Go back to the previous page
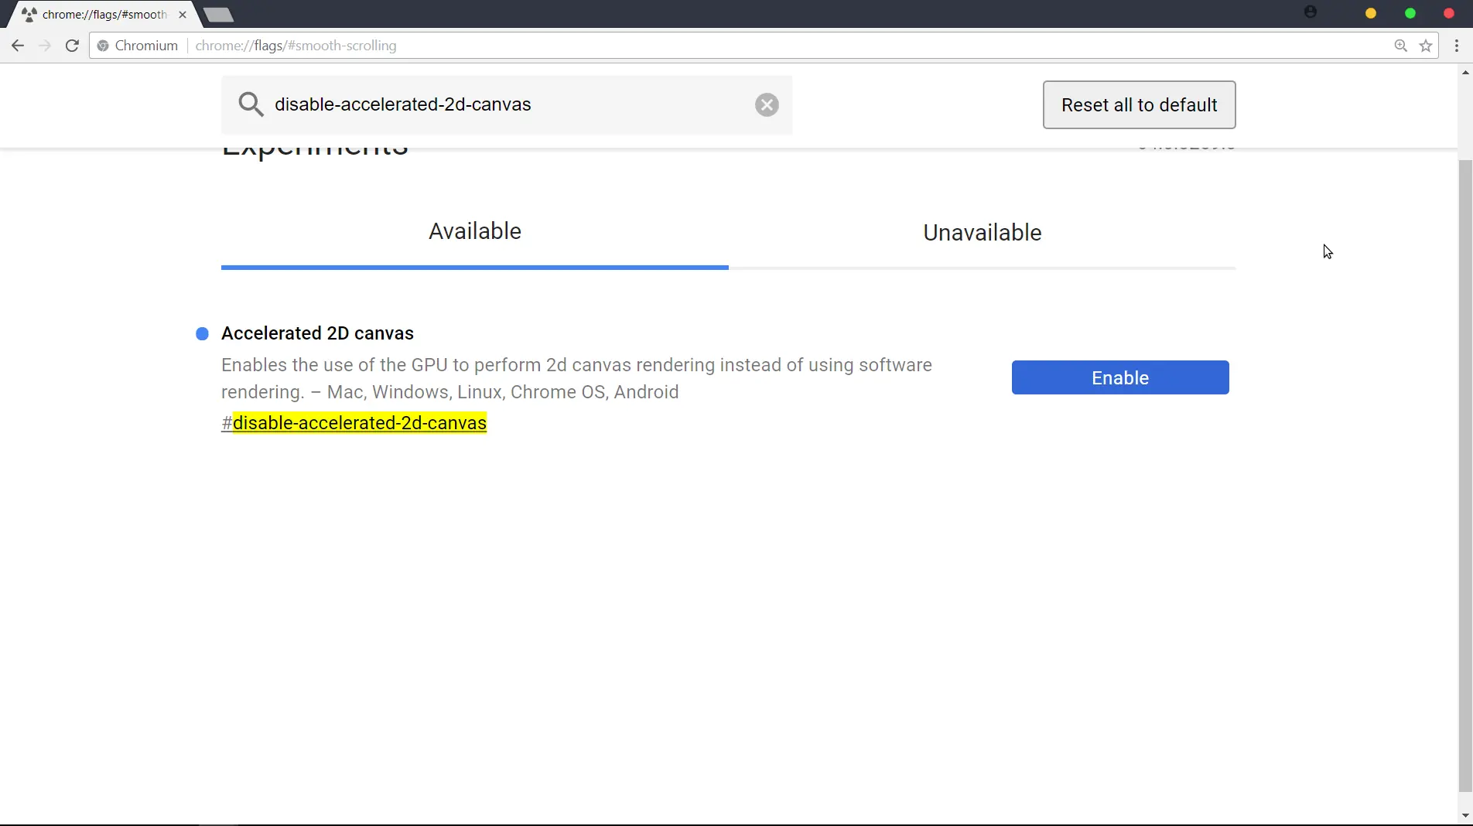 pos(18,46)
